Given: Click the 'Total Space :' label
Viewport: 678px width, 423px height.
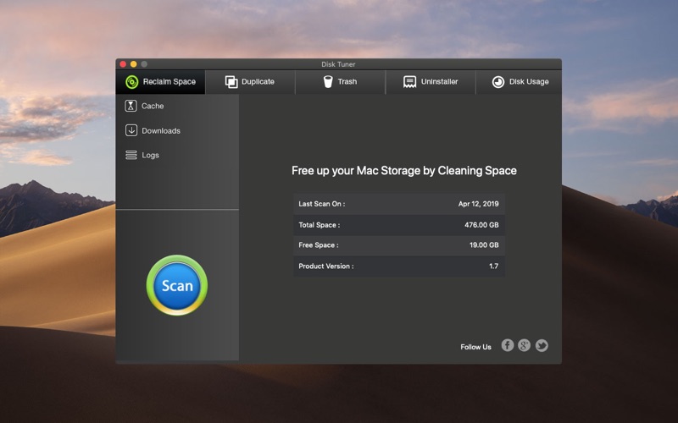Looking at the screenshot, I should pyautogui.click(x=320, y=225).
